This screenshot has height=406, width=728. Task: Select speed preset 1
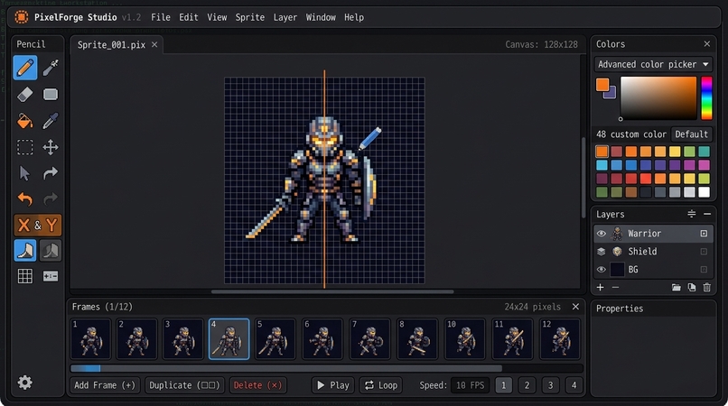pyautogui.click(x=503, y=385)
